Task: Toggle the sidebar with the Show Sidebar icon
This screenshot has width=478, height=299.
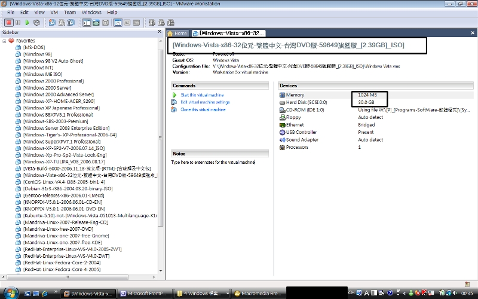Action: [87, 23]
